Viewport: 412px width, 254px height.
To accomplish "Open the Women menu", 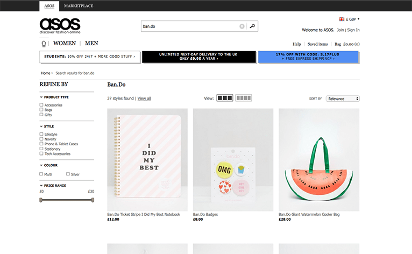I will click(x=64, y=44).
